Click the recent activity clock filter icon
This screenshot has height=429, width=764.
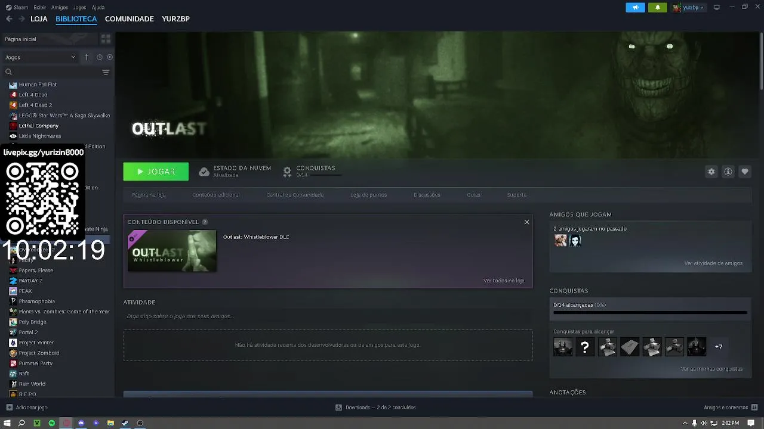pos(100,57)
